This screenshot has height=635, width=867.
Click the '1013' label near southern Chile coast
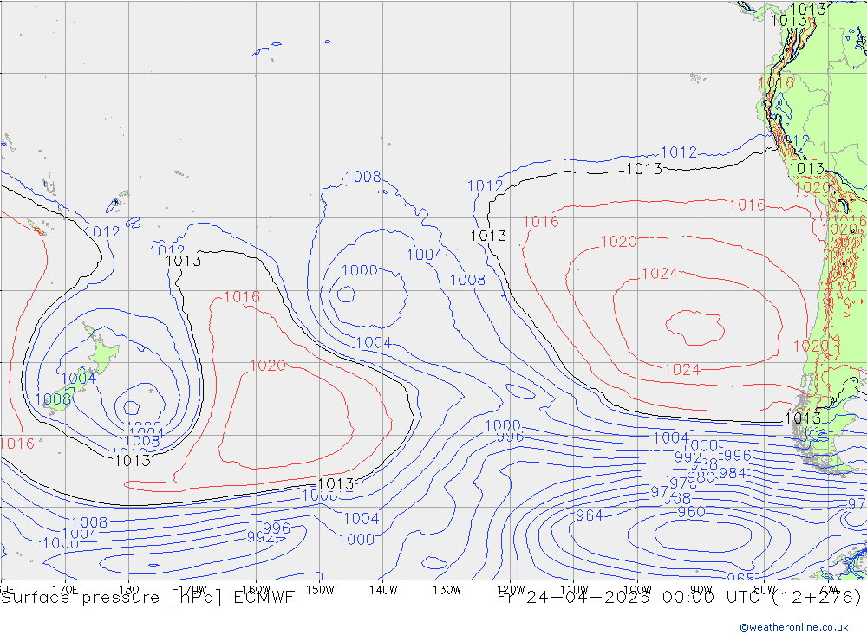coord(803,418)
